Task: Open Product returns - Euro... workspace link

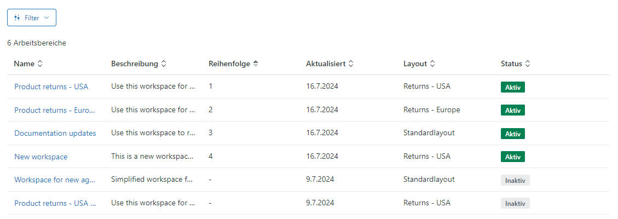Action: click(x=55, y=110)
